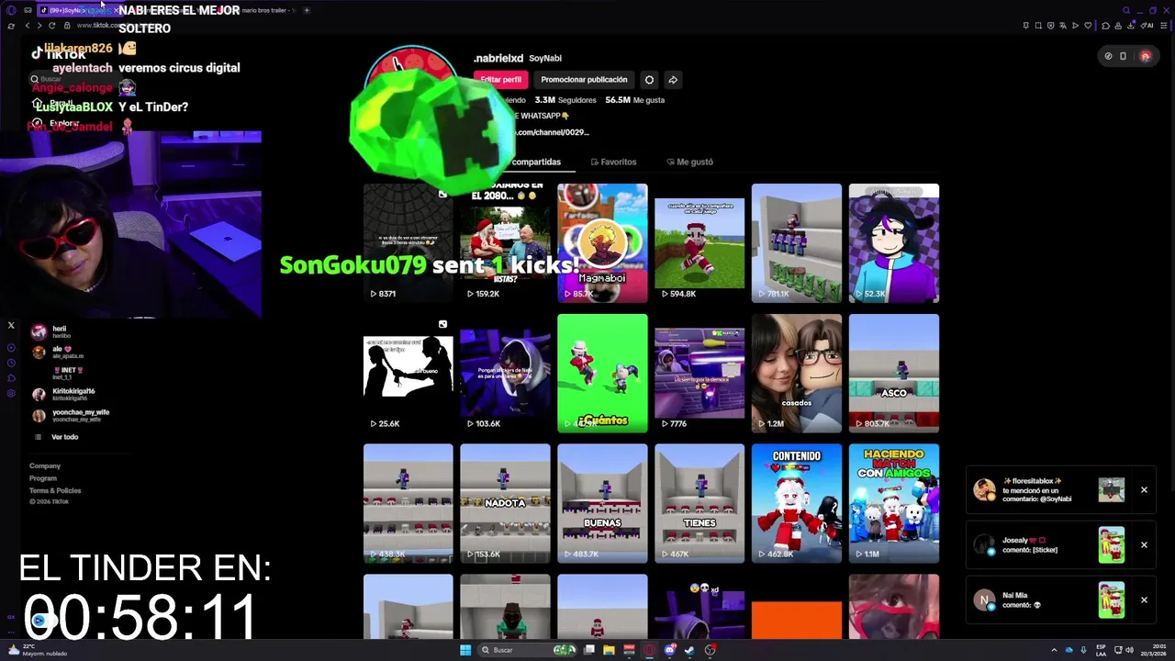Viewport: 1175px width, 661px height.
Task: Open video with 594.8K views
Action: 699,243
